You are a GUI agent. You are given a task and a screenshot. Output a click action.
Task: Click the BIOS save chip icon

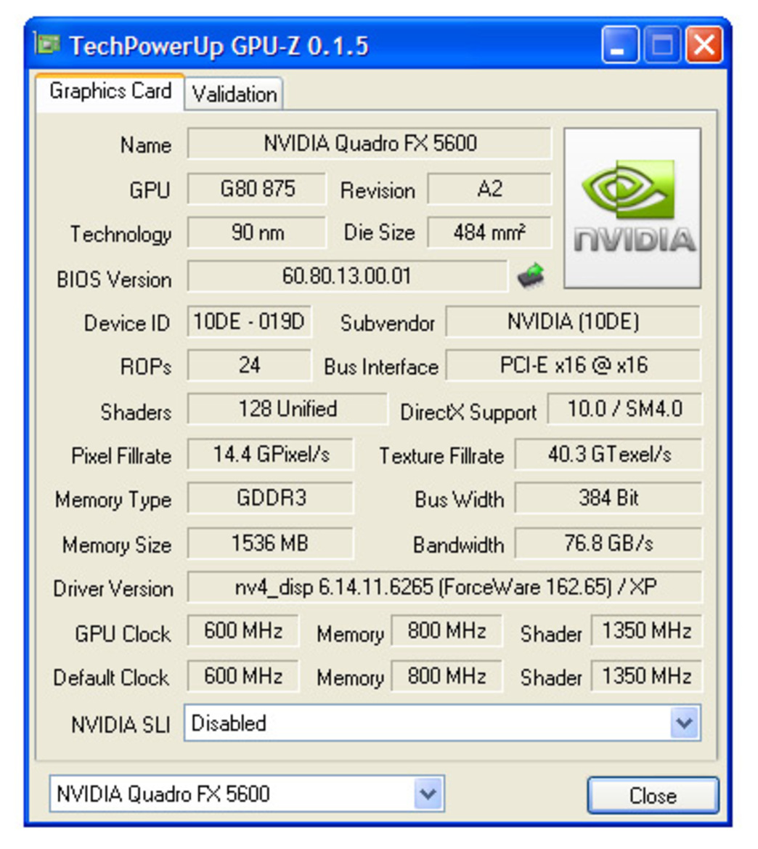point(531,275)
